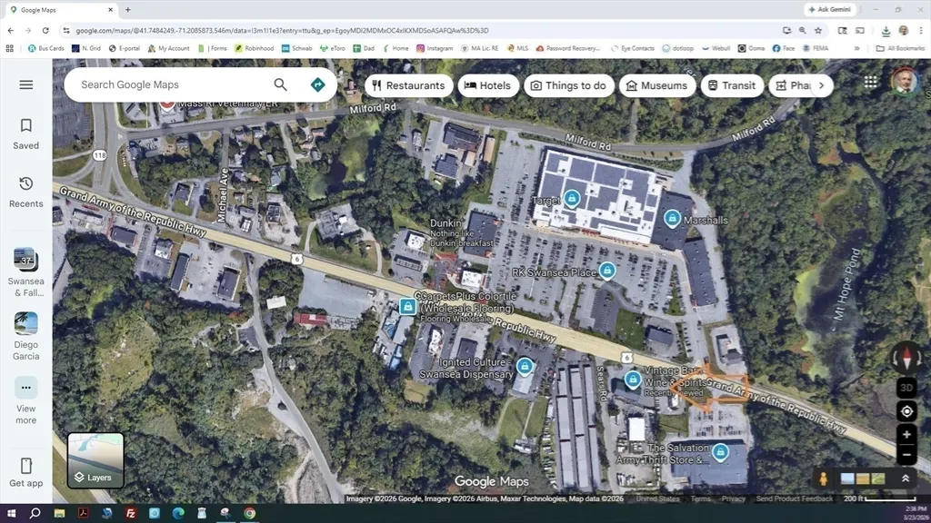Click Send Product Feedback link
The image size is (931, 523).
(x=794, y=498)
